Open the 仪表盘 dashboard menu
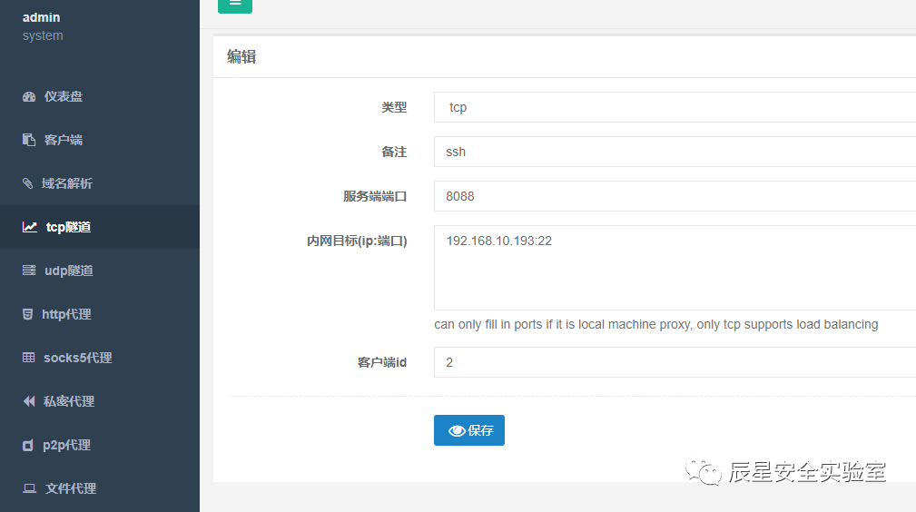The image size is (916, 512). click(x=100, y=96)
